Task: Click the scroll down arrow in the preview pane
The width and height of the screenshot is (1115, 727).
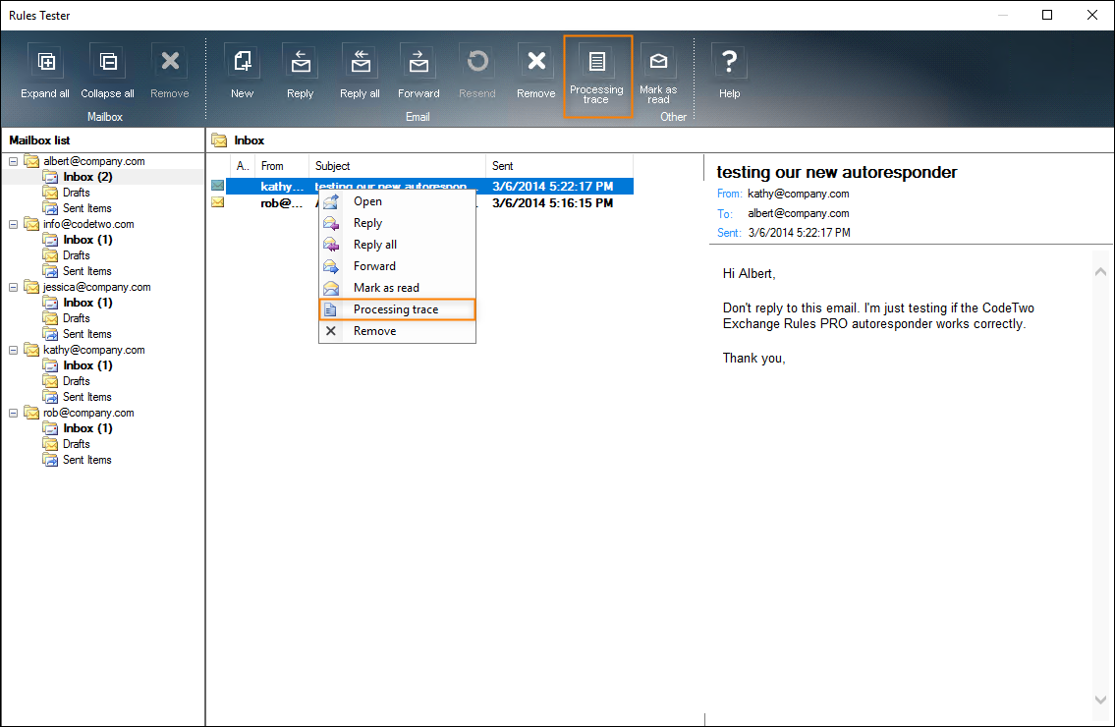Action: click(1100, 699)
